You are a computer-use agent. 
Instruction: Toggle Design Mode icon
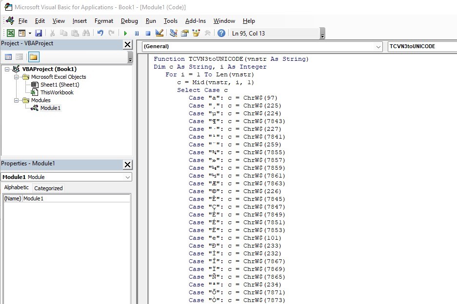coord(159,33)
